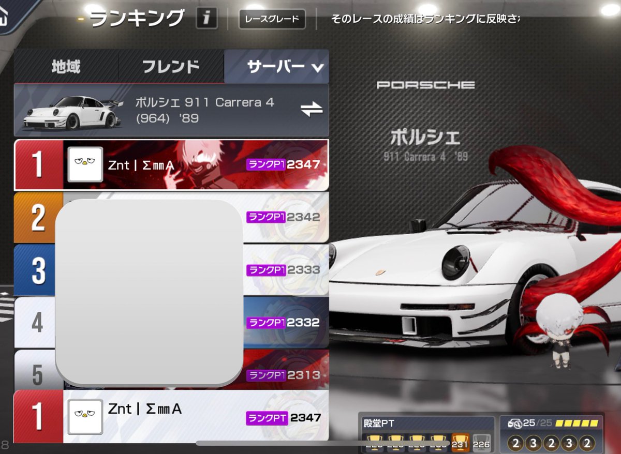The width and height of the screenshot is (621, 454).
Task: Expand the サーバー dropdown chevron
Action: click(x=317, y=68)
